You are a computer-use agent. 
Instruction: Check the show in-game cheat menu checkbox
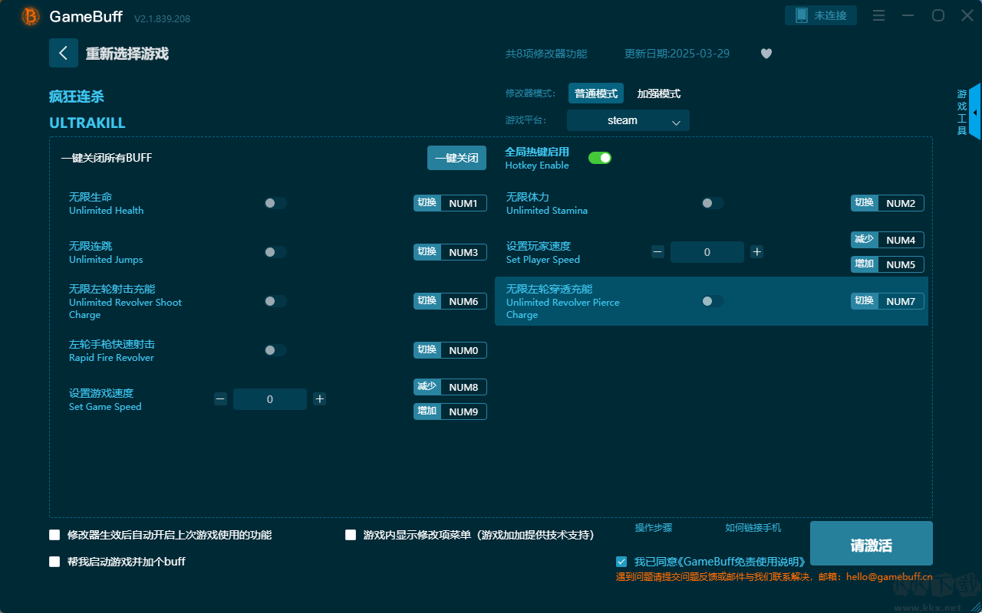[351, 535]
